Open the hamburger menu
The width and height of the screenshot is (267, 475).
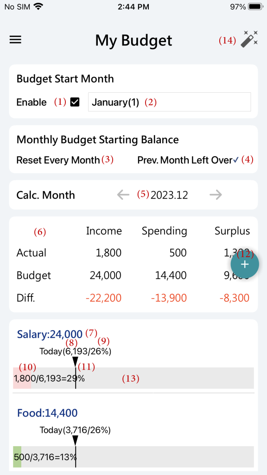pos(15,40)
